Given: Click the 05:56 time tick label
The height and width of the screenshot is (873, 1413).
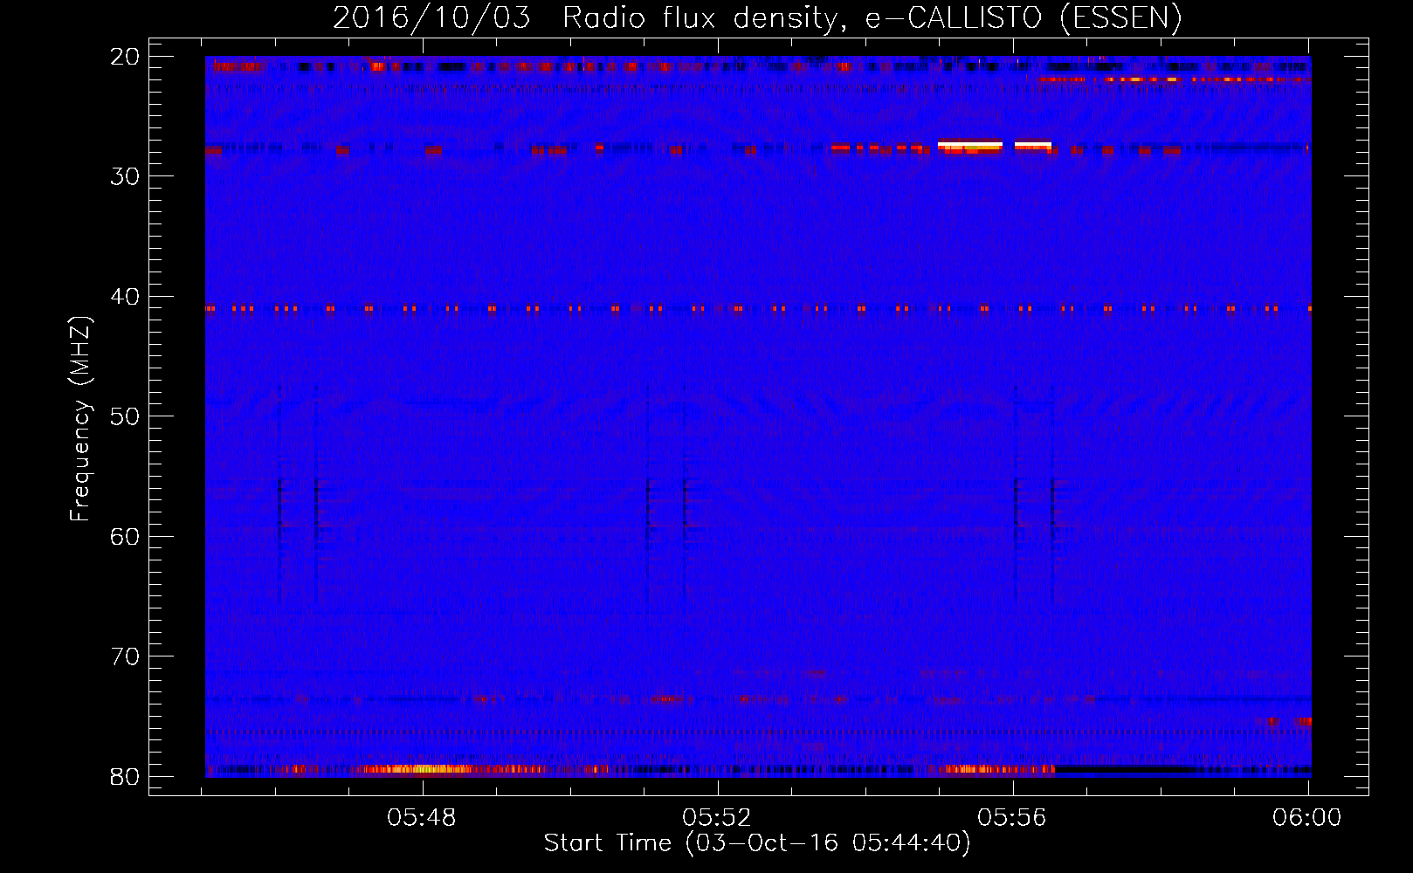Looking at the screenshot, I should pyautogui.click(x=1013, y=818).
